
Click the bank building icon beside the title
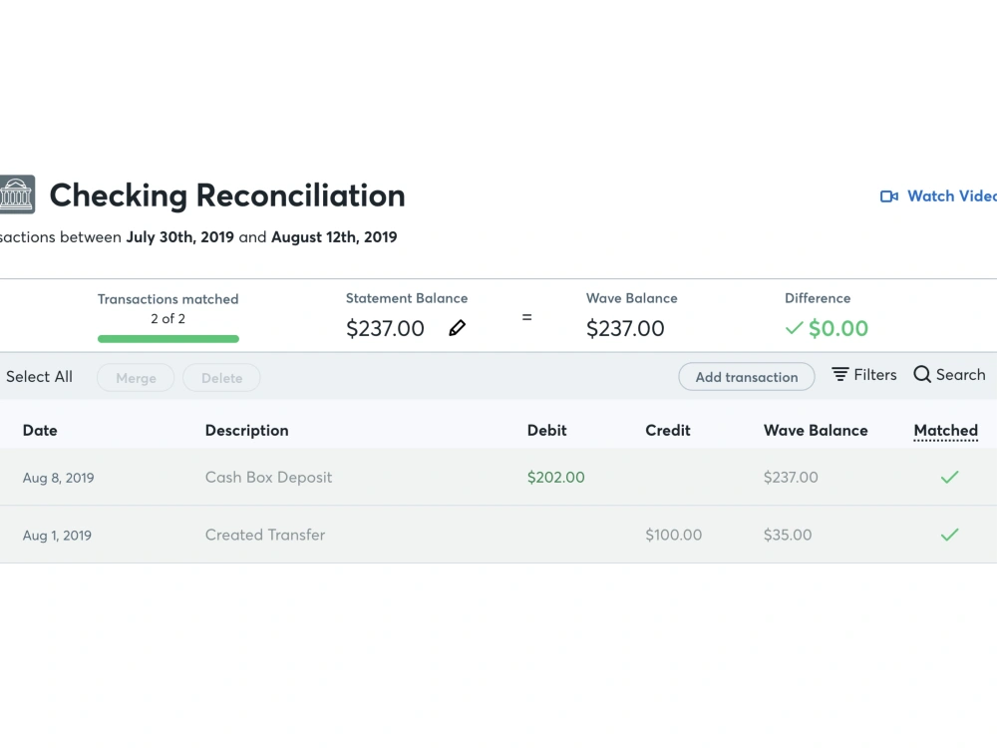click(x=16, y=195)
